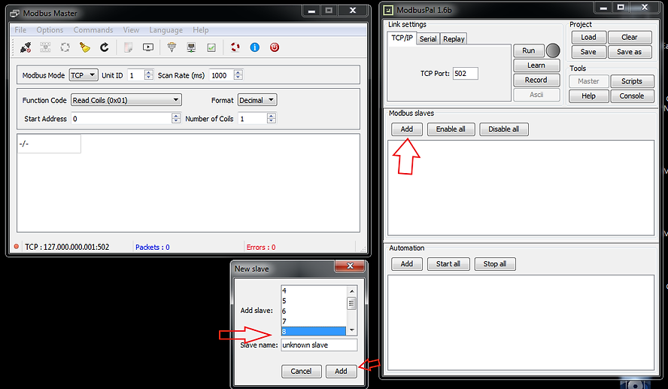668x389 pixels.
Task: Click the grayed scan cycle toolbar icon
Action: pyautogui.click(x=65, y=47)
